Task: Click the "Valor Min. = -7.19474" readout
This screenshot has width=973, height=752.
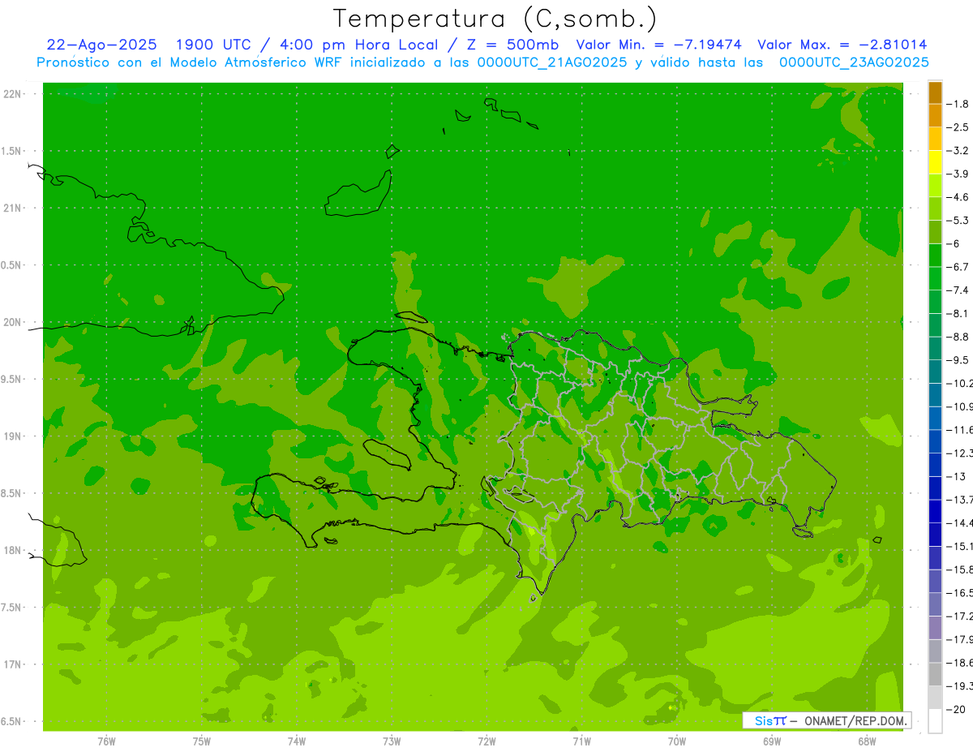Action: [658, 45]
